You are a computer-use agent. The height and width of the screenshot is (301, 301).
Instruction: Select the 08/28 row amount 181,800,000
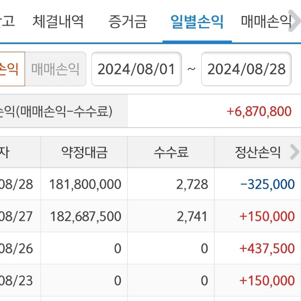(85, 184)
